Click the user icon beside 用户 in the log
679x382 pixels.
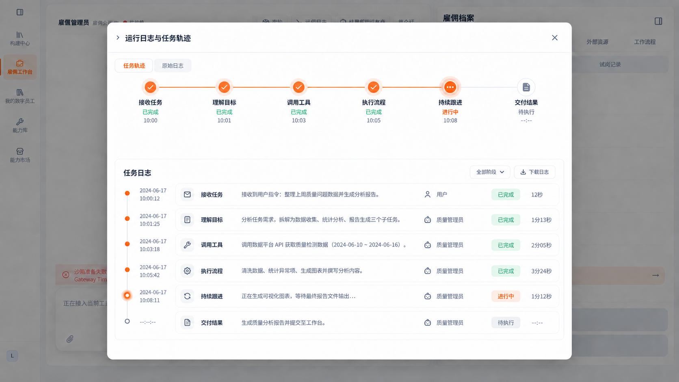click(x=428, y=194)
